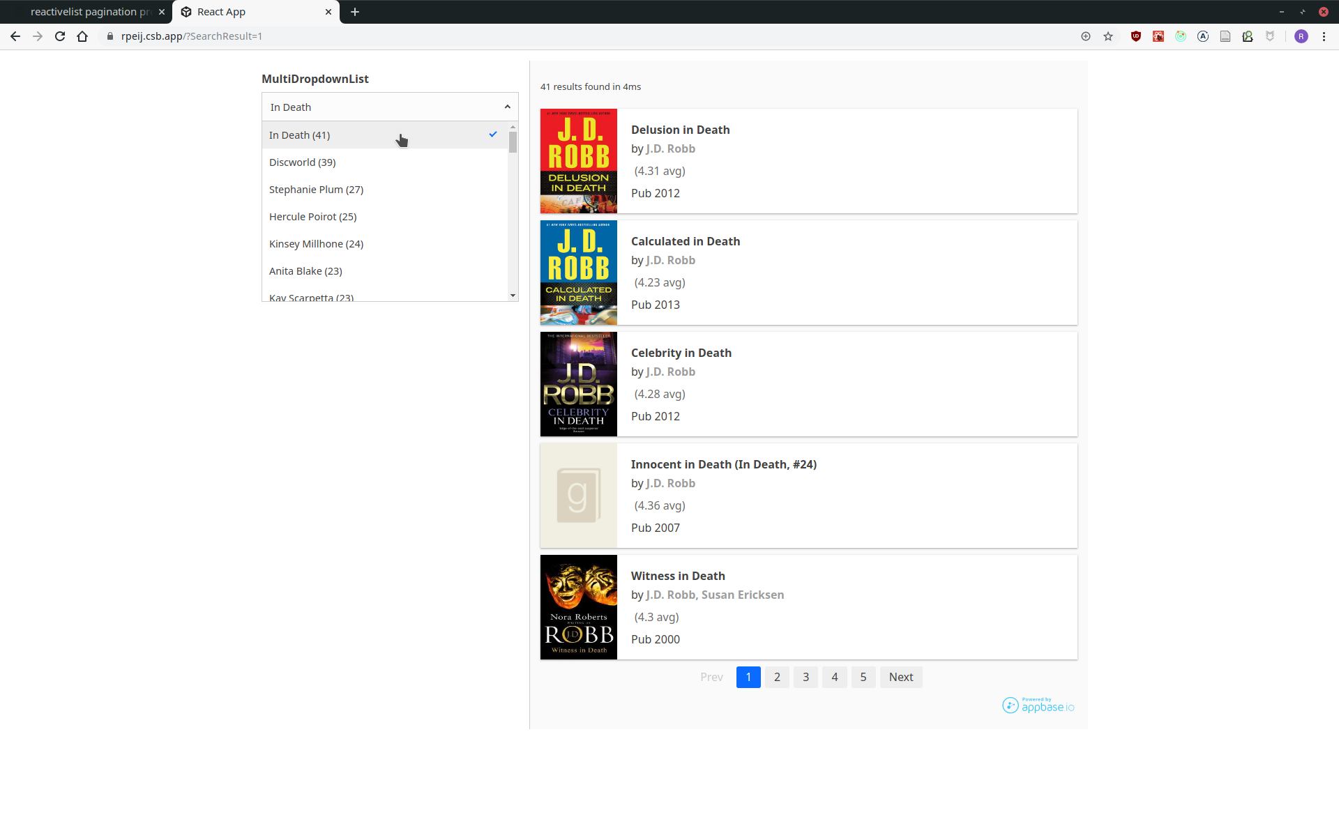Open the browser home page icon
1339x817 pixels.
(x=82, y=36)
